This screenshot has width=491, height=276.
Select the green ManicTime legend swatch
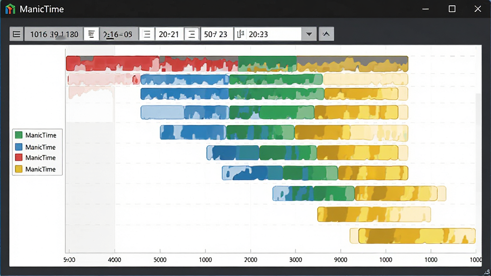pos(19,135)
